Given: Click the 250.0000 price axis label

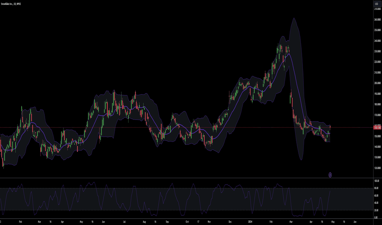Looking at the screenshot, I should (377, 30).
